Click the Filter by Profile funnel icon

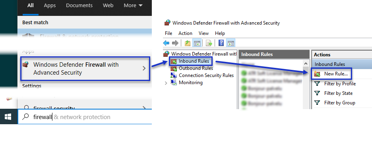click(x=317, y=84)
